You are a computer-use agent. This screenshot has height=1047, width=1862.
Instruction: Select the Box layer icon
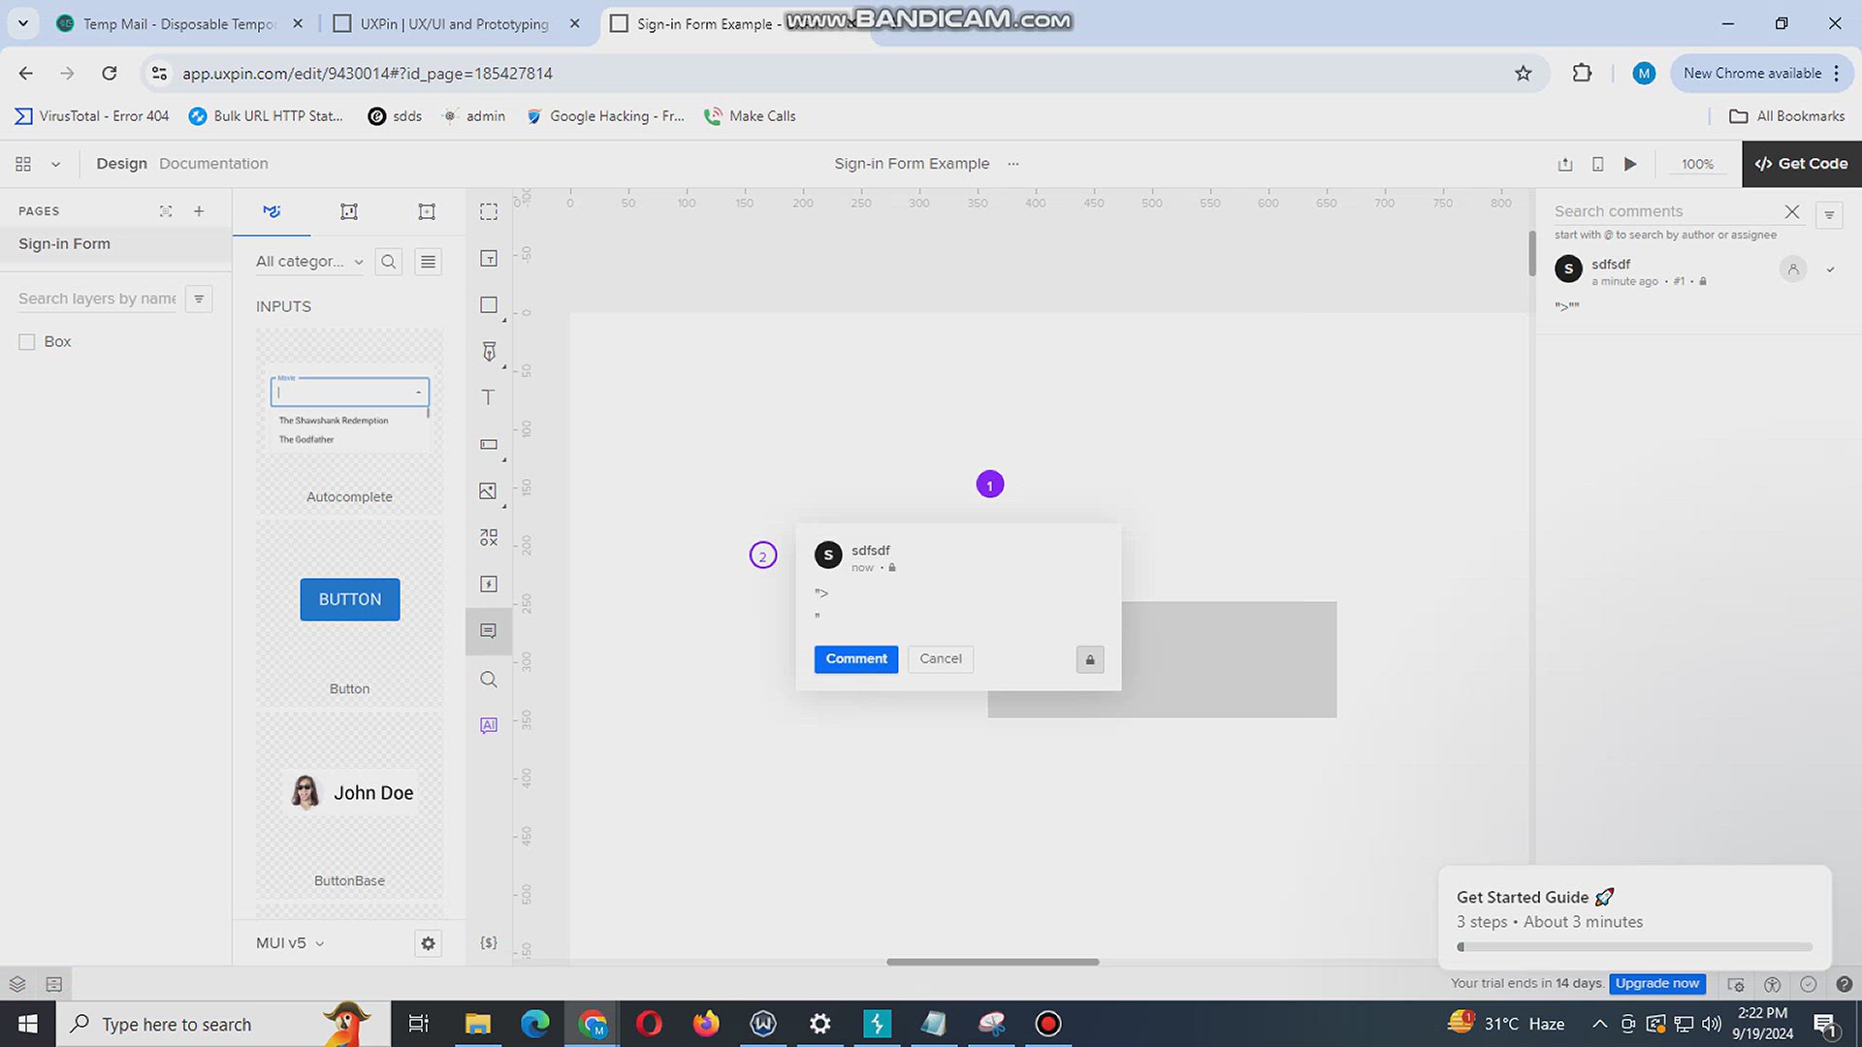[x=27, y=342]
